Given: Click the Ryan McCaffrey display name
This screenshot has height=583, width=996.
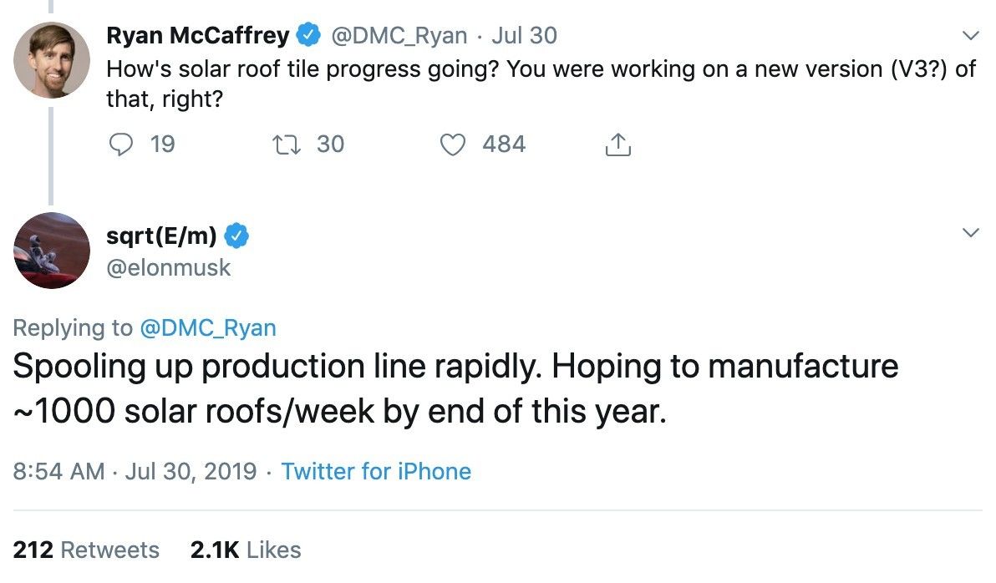Looking at the screenshot, I should pos(198,36).
